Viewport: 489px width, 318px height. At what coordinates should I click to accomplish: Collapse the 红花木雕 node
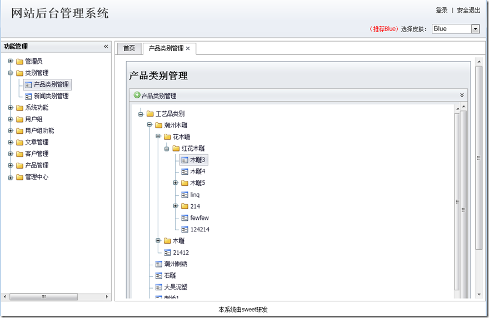click(167, 149)
